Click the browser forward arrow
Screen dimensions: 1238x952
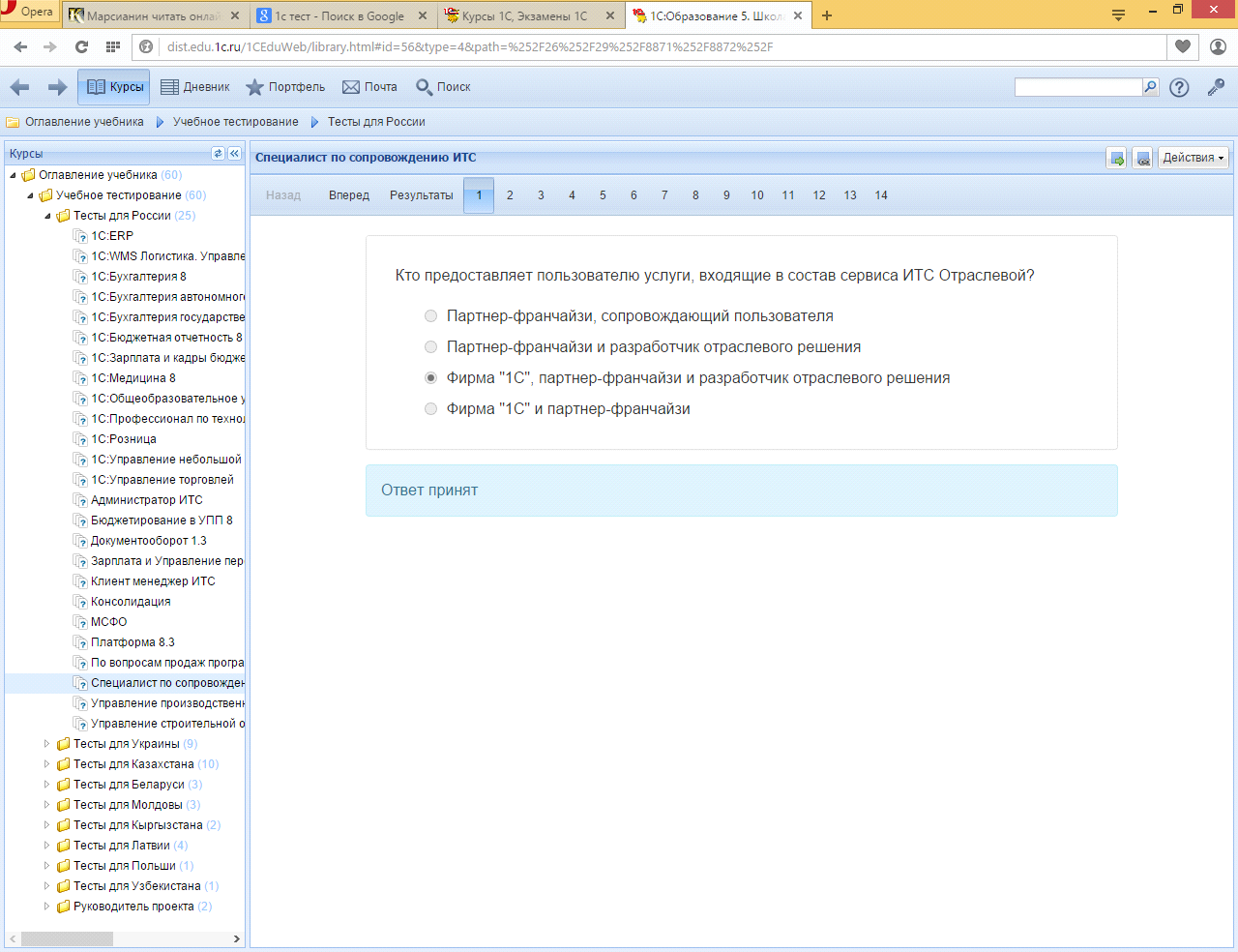(50, 46)
